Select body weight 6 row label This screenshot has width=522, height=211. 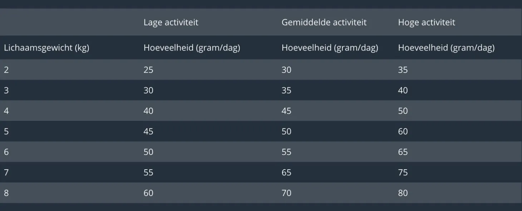(6, 152)
